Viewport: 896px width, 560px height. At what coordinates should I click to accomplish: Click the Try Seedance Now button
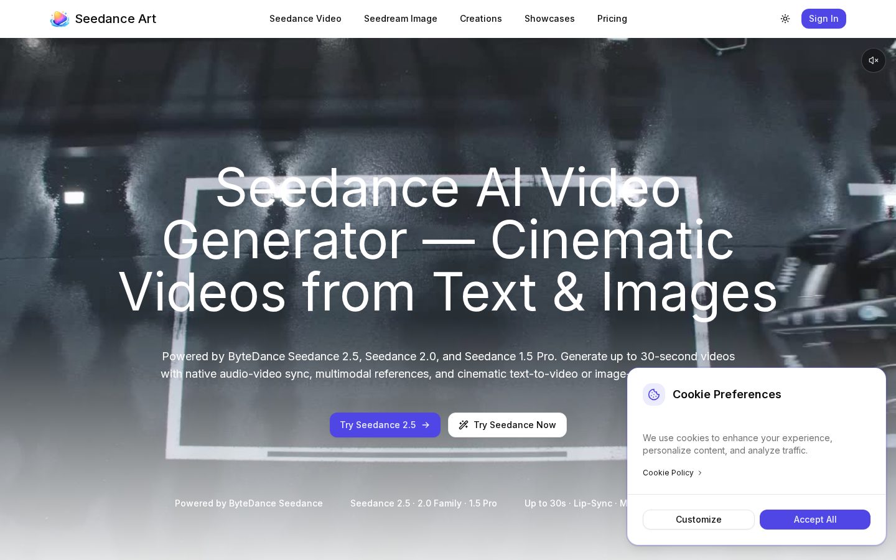tap(507, 425)
